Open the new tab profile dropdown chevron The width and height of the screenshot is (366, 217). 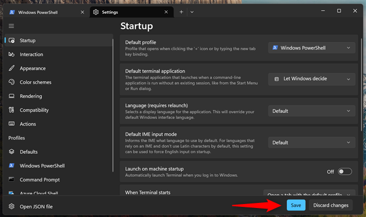coord(192,12)
